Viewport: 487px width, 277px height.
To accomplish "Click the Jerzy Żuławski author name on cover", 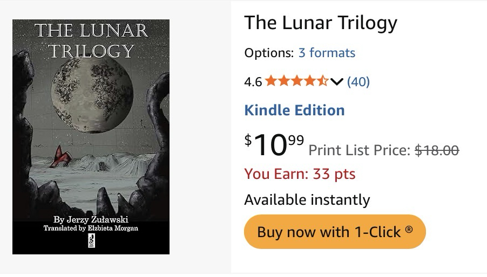I will point(91,219).
